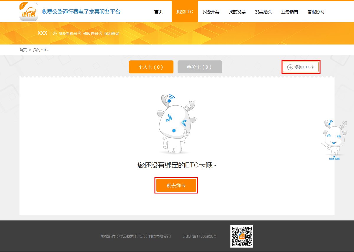This screenshot has height=252, width=354.
Task: Click the QR code in the footer
Action: coord(242,236)
